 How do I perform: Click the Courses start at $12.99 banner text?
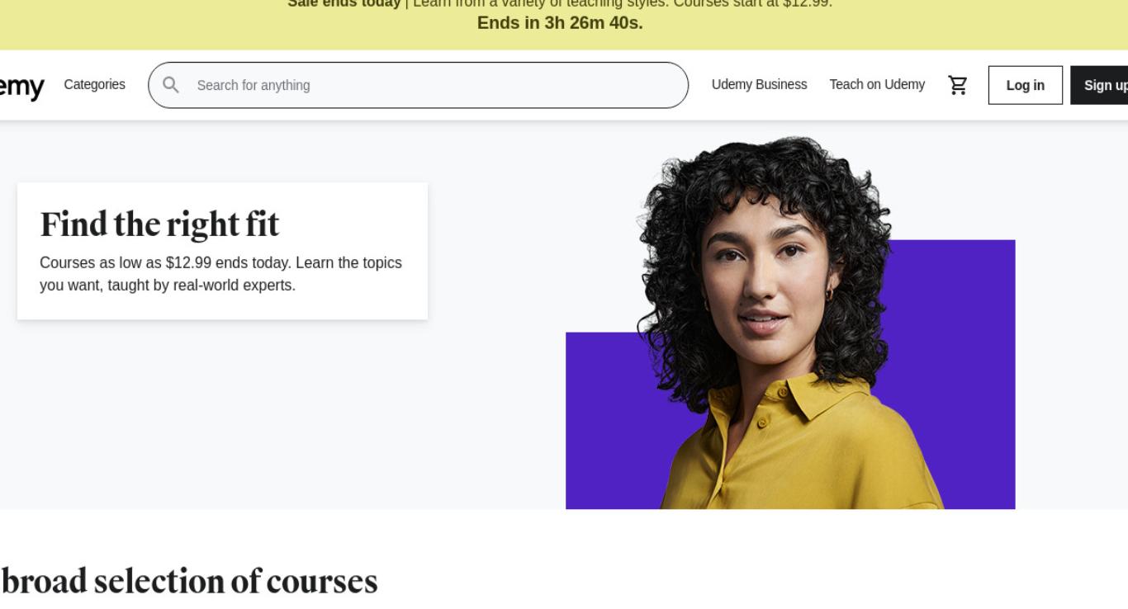(752, 3)
